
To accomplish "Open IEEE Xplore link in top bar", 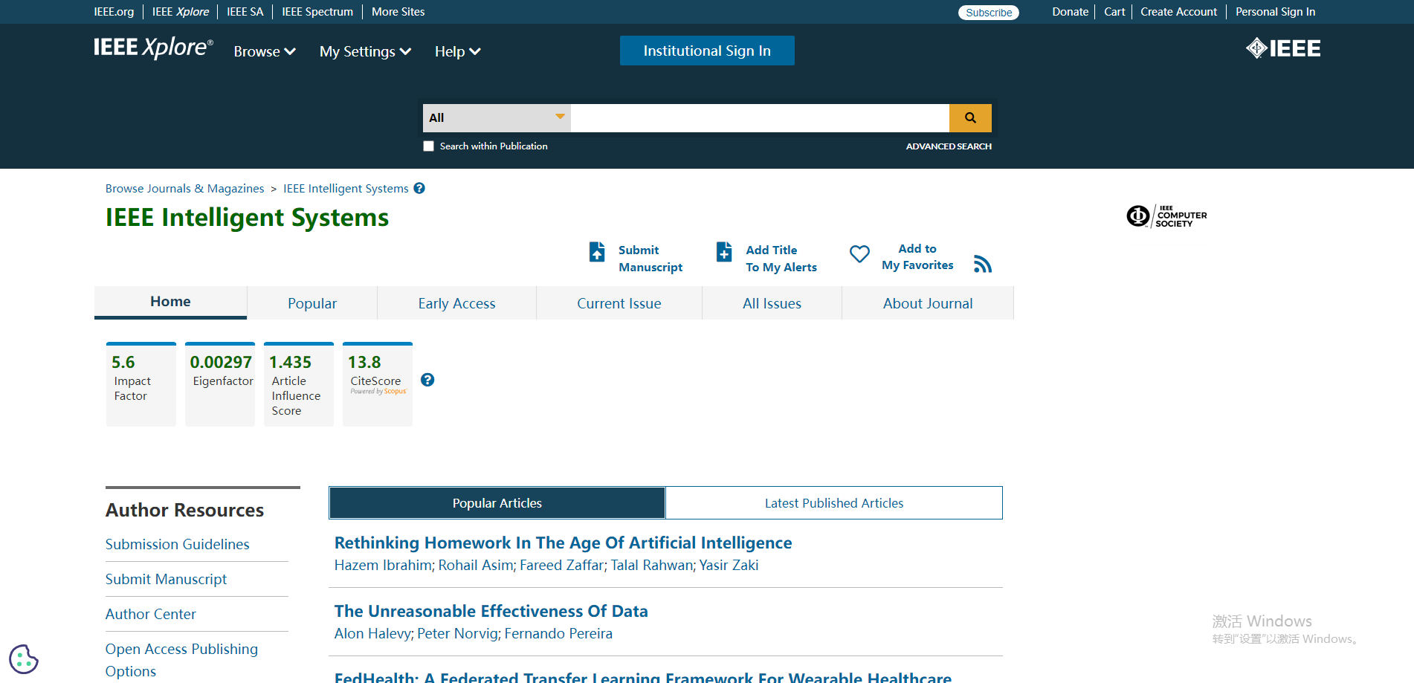I will click(181, 12).
